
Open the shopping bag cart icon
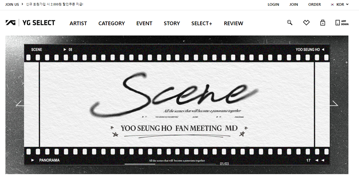pos(323,23)
